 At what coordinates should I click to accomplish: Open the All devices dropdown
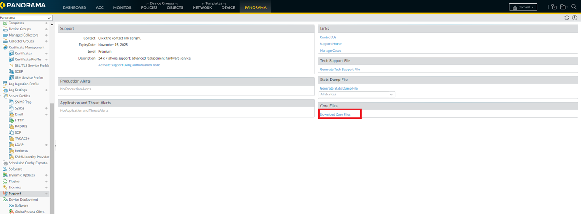[357, 94]
